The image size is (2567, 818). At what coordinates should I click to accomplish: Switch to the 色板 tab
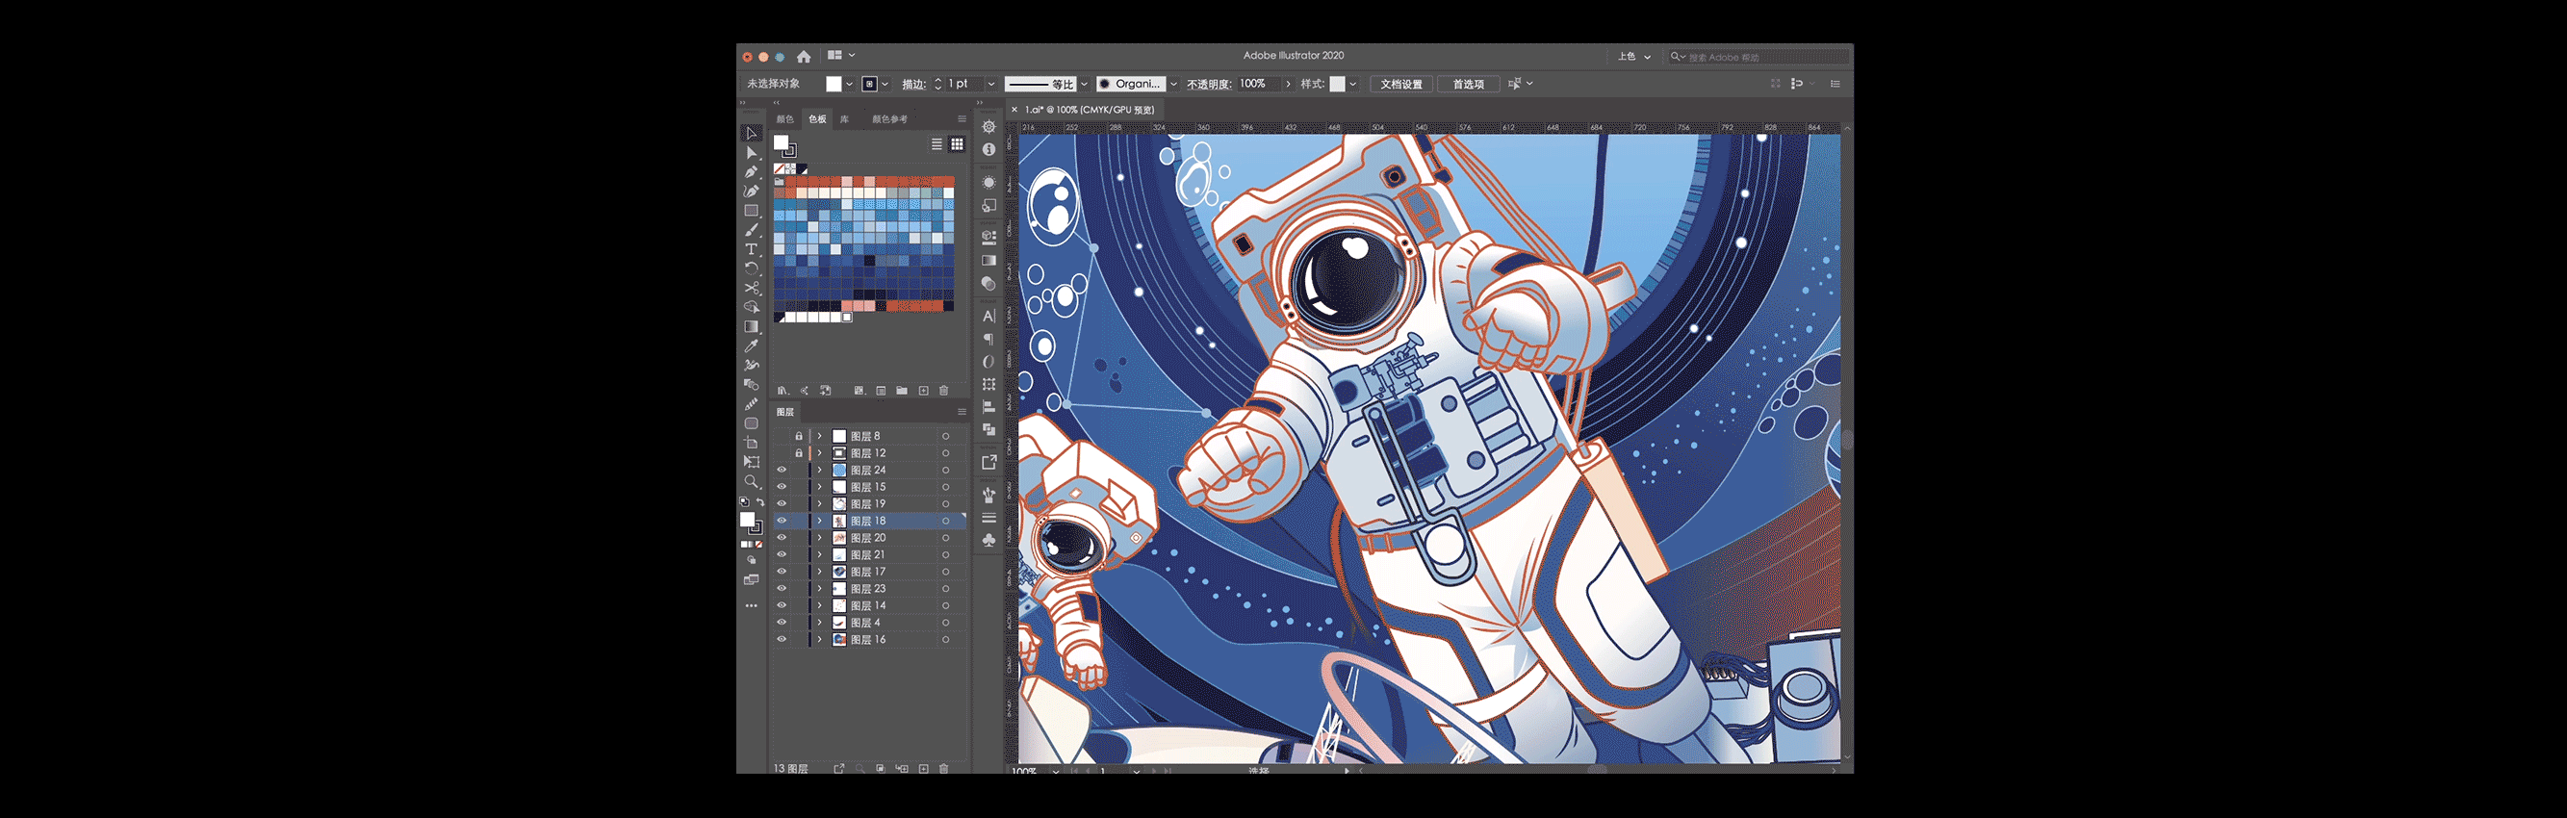pos(817,119)
